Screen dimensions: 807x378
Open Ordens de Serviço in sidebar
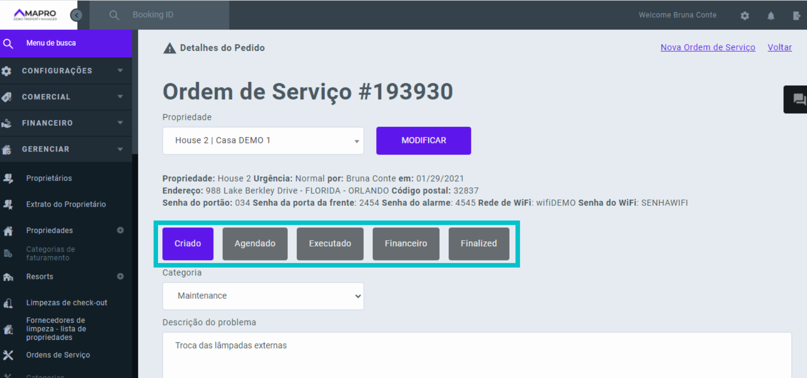click(58, 355)
